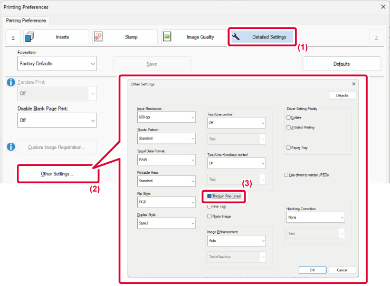Select the Stamp tab icon
This screenshot has height=286, width=390.
pos(98,37)
